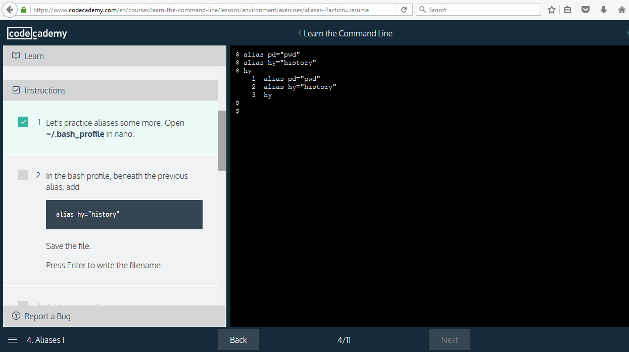Go to the browser home icon
This screenshot has height=352, width=629.
coord(622,10)
